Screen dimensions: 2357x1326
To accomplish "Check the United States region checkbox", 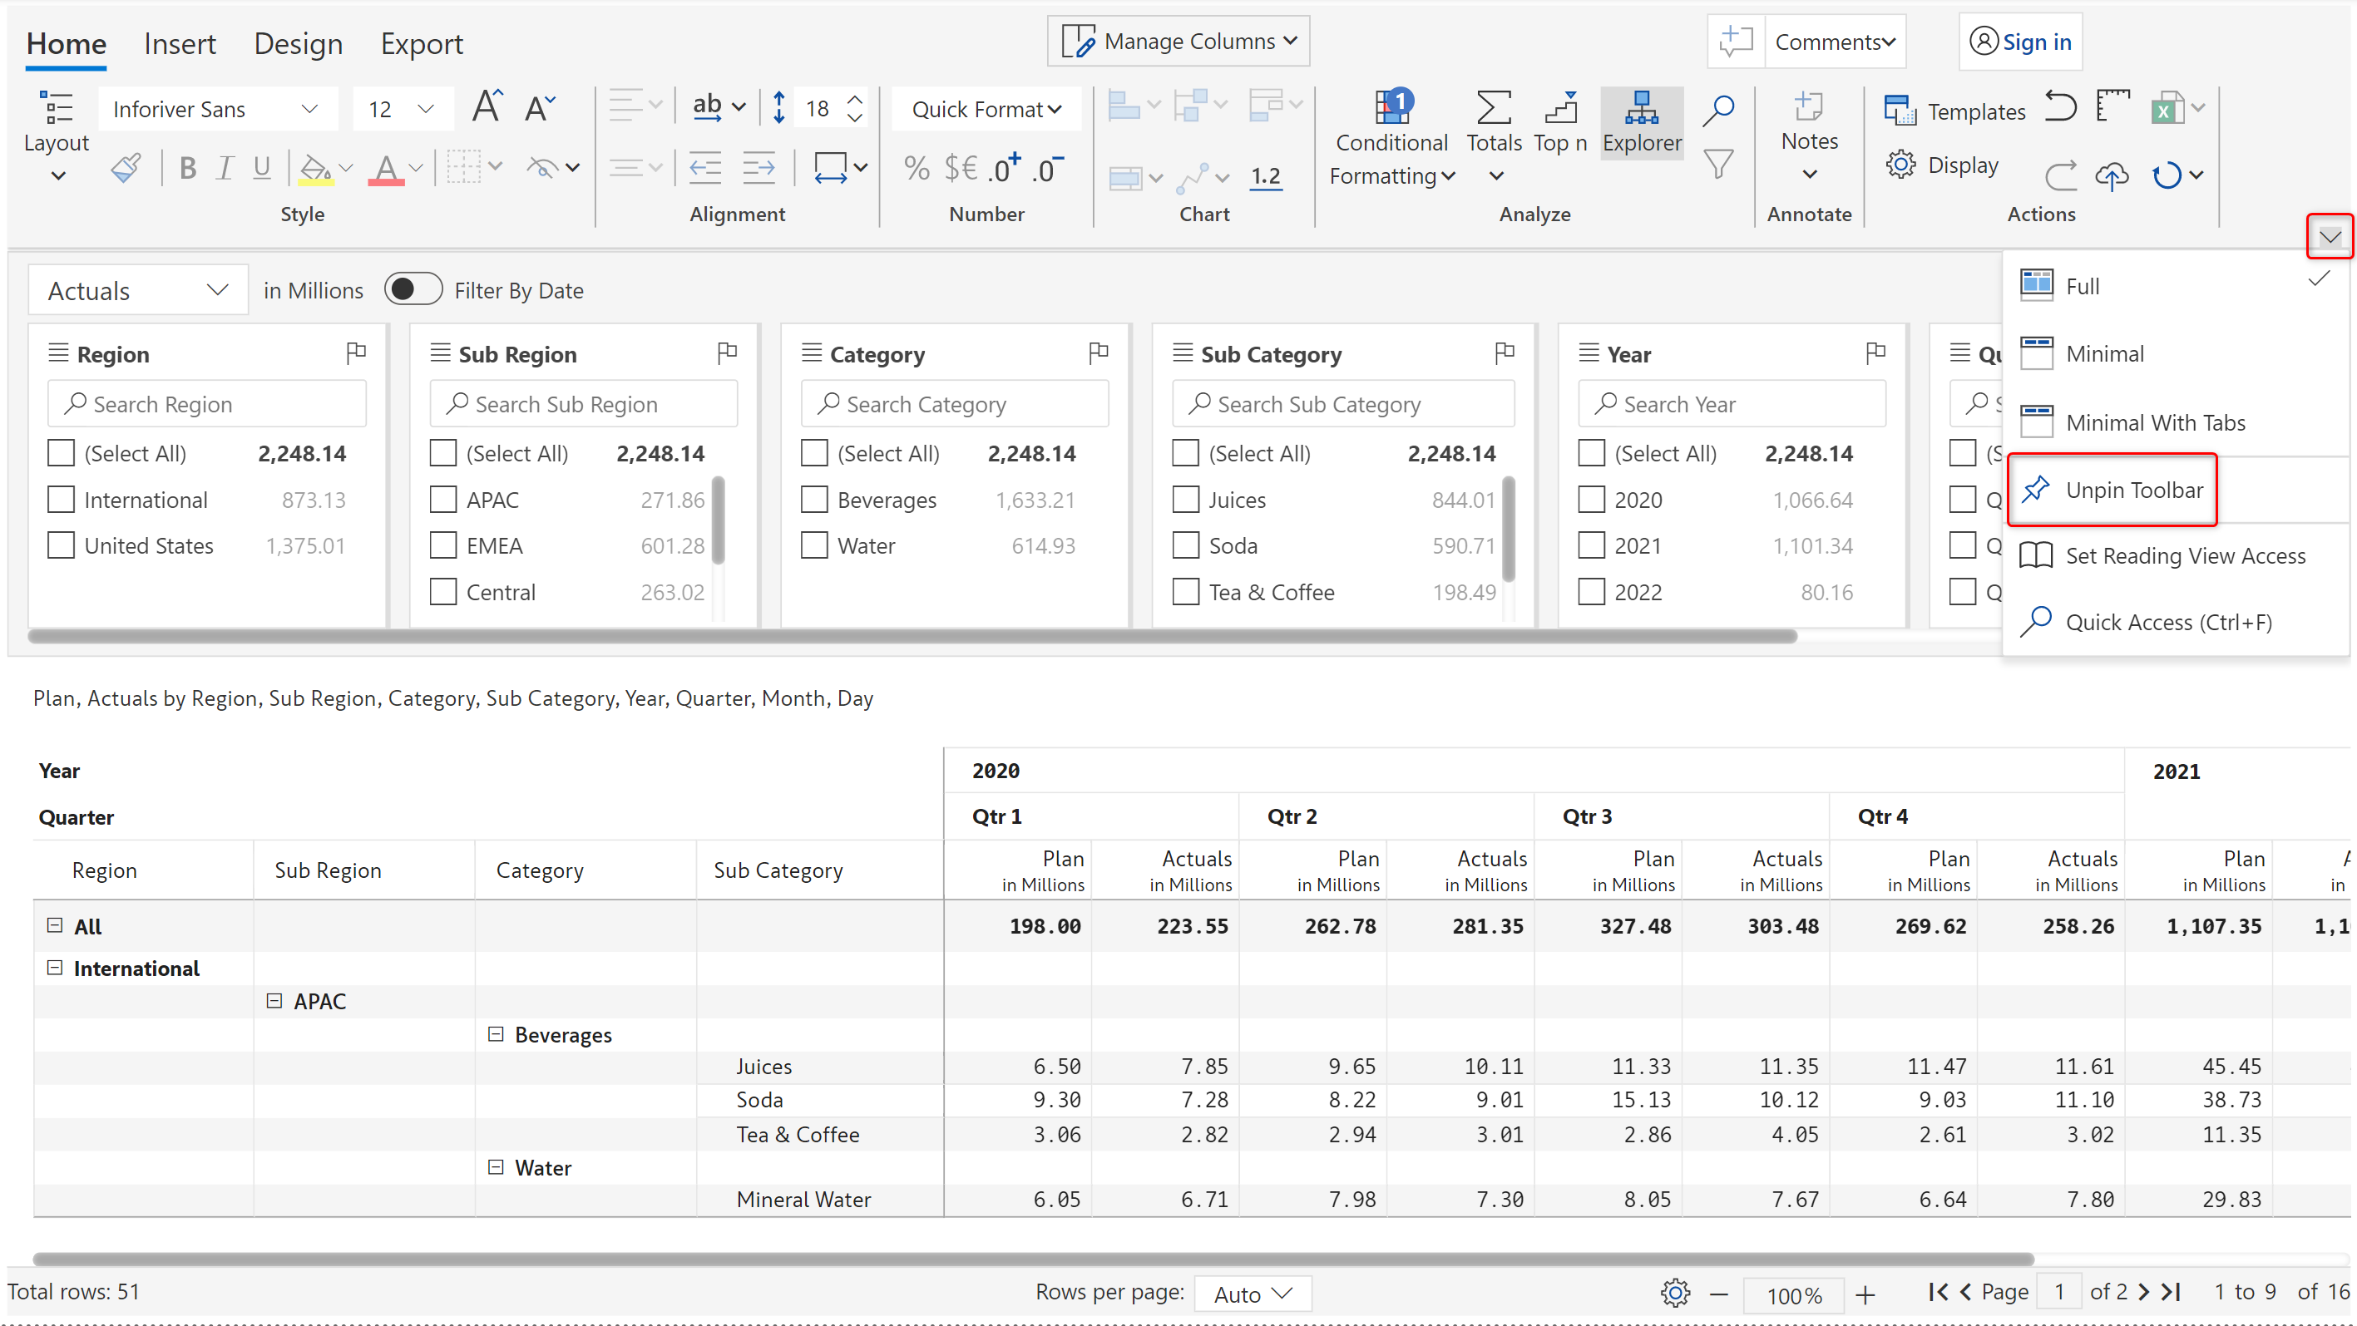I will coord(62,546).
